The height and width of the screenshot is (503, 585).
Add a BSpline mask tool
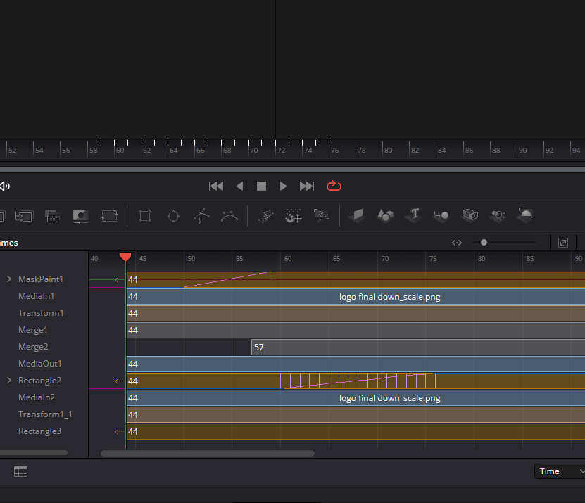(x=229, y=216)
